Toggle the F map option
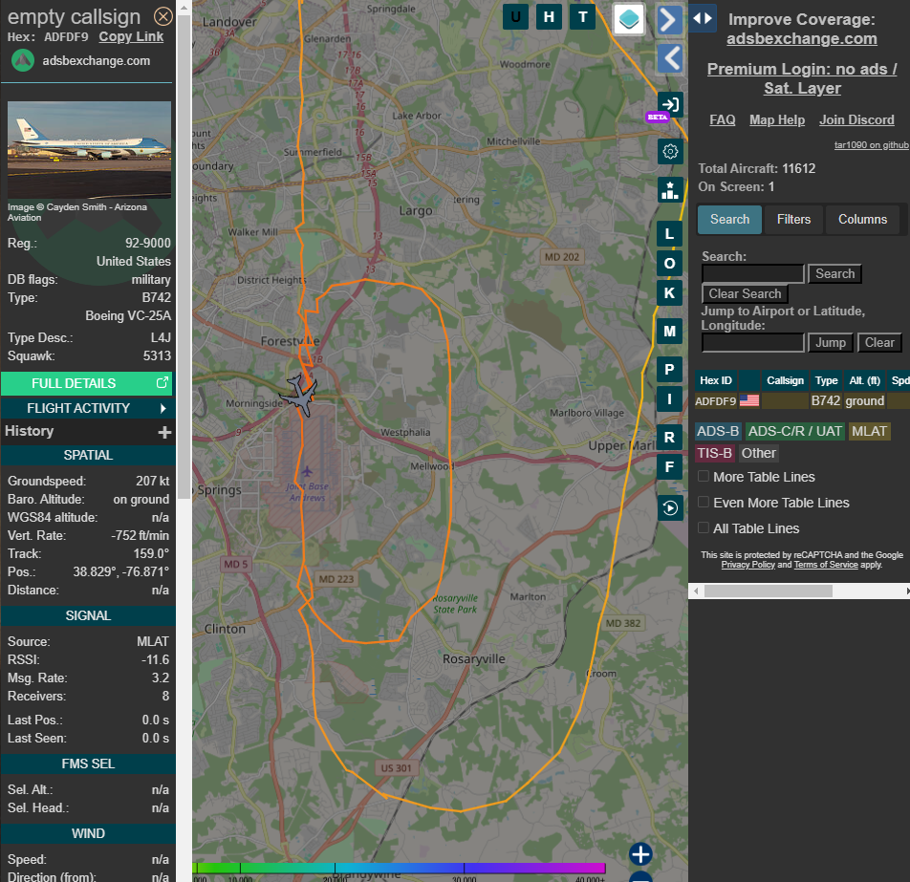 click(669, 467)
